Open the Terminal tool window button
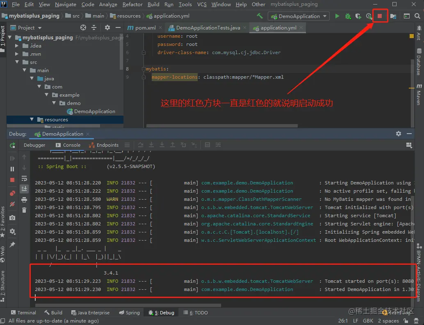The height and width of the screenshot is (325, 424). coord(24,313)
